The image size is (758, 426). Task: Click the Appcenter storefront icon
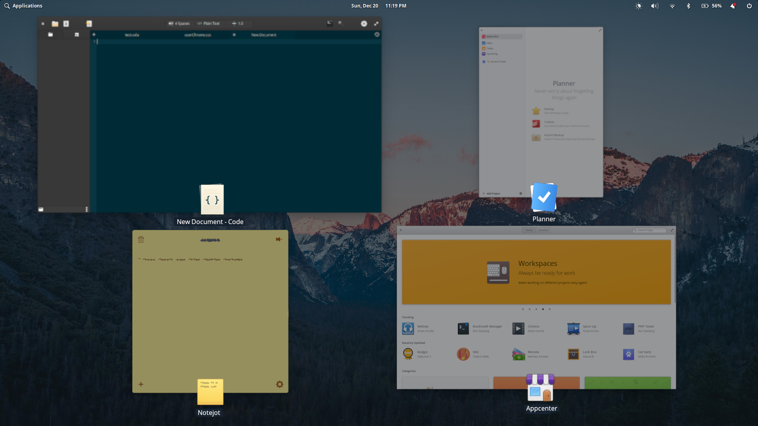pos(540,387)
